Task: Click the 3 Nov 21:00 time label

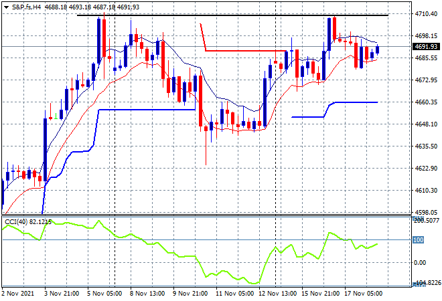Action: [62, 294]
